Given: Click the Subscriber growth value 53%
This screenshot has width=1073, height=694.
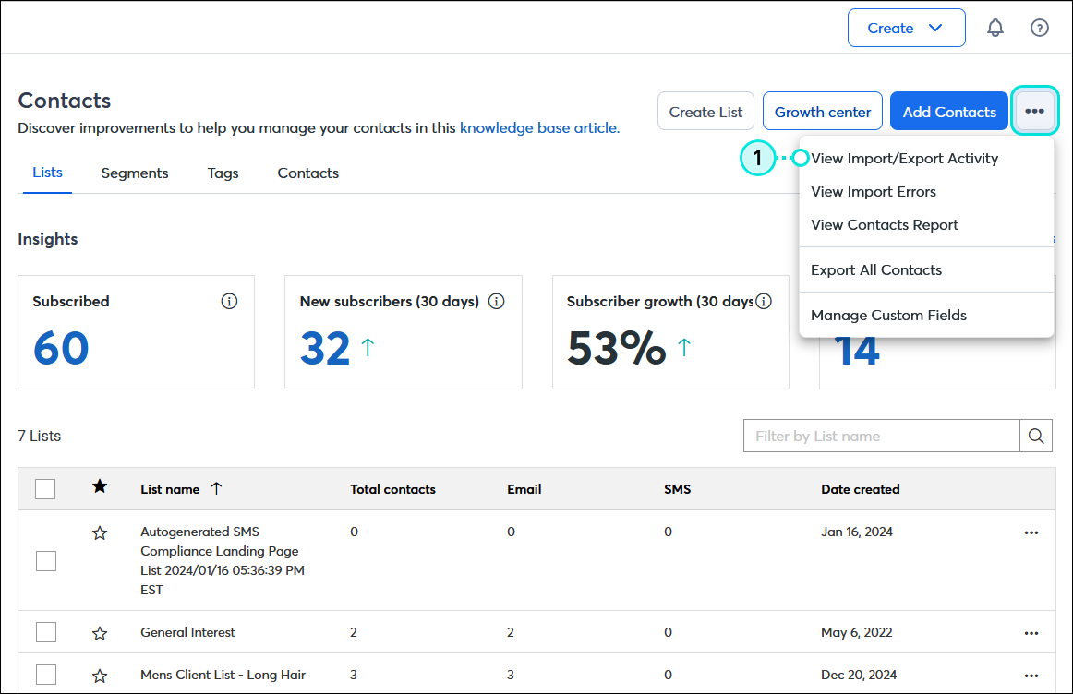Looking at the screenshot, I should [616, 348].
